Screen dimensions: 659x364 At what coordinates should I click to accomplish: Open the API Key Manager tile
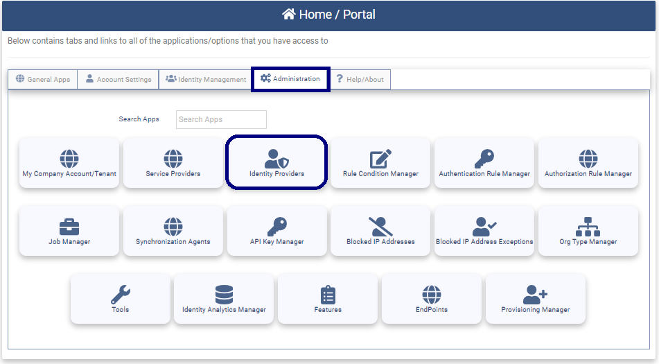[276, 231]
